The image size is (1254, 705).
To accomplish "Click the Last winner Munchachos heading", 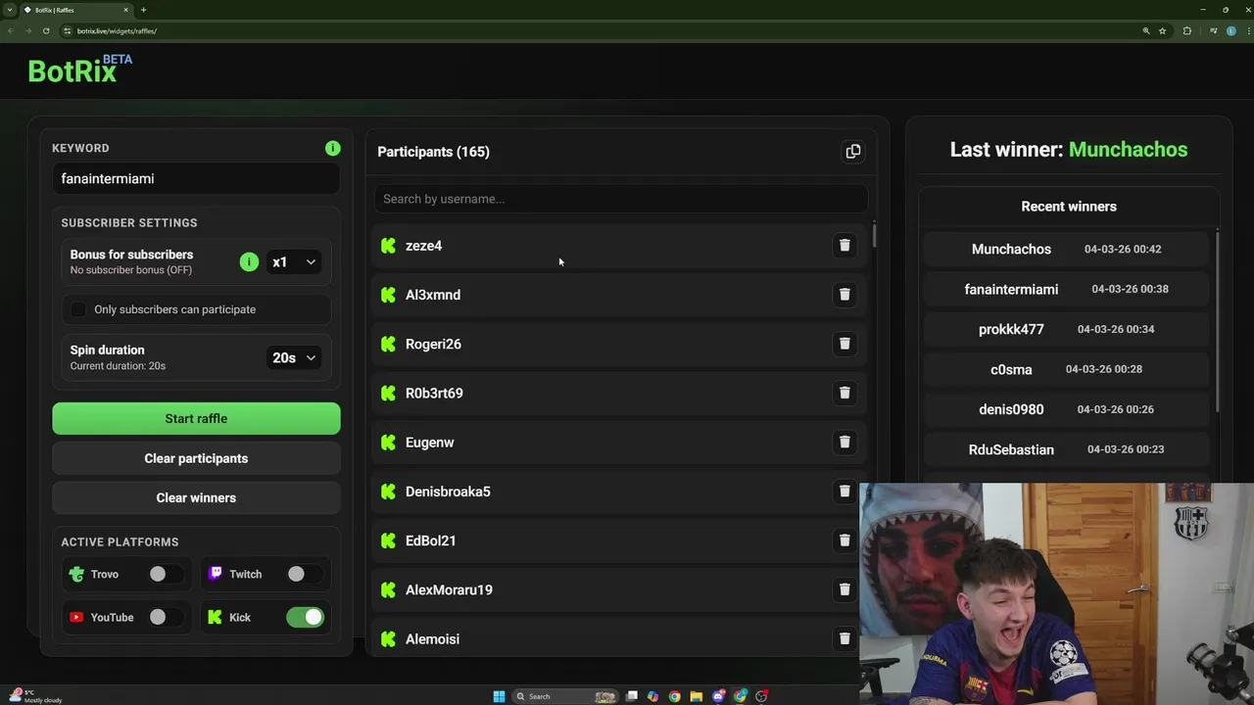I will click(1069, 149).
